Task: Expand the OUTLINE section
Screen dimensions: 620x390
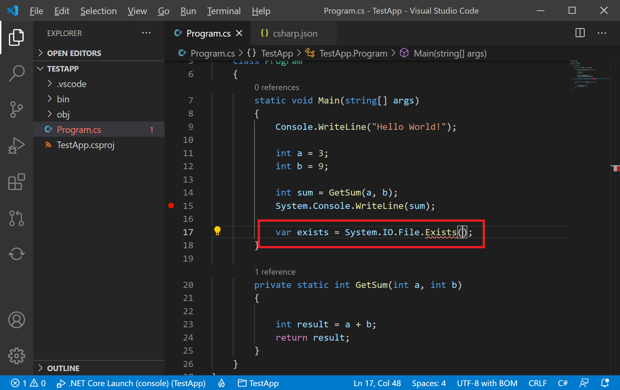Action: pyautogui.click(x=63, y=368)
